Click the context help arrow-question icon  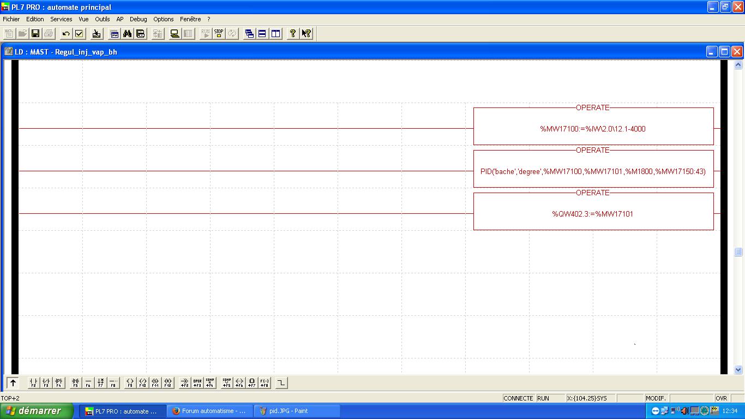(306, 34)
